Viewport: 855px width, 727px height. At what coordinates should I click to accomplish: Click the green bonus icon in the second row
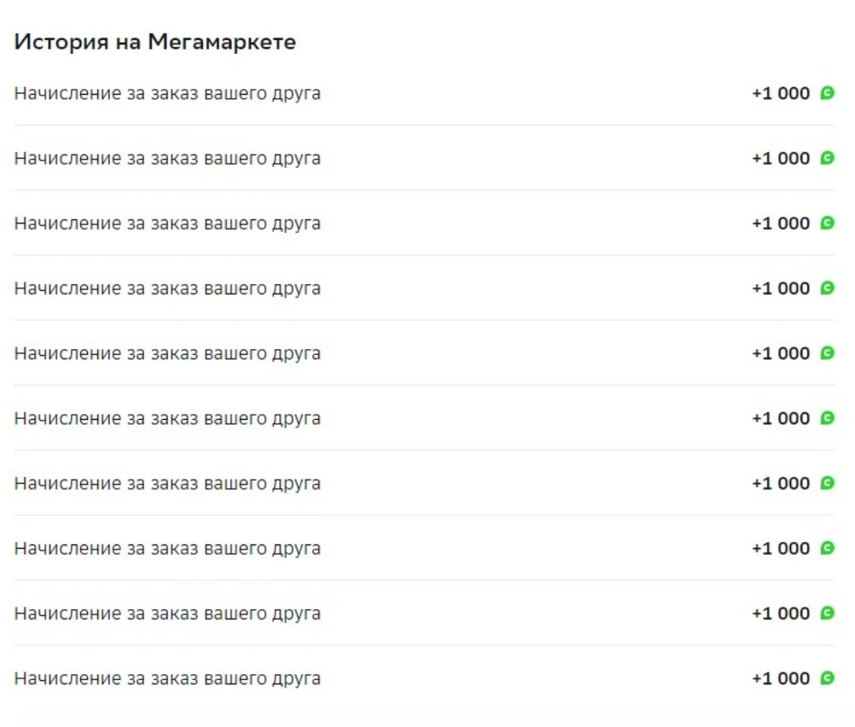pyautogui.click(x=827, y=158)
